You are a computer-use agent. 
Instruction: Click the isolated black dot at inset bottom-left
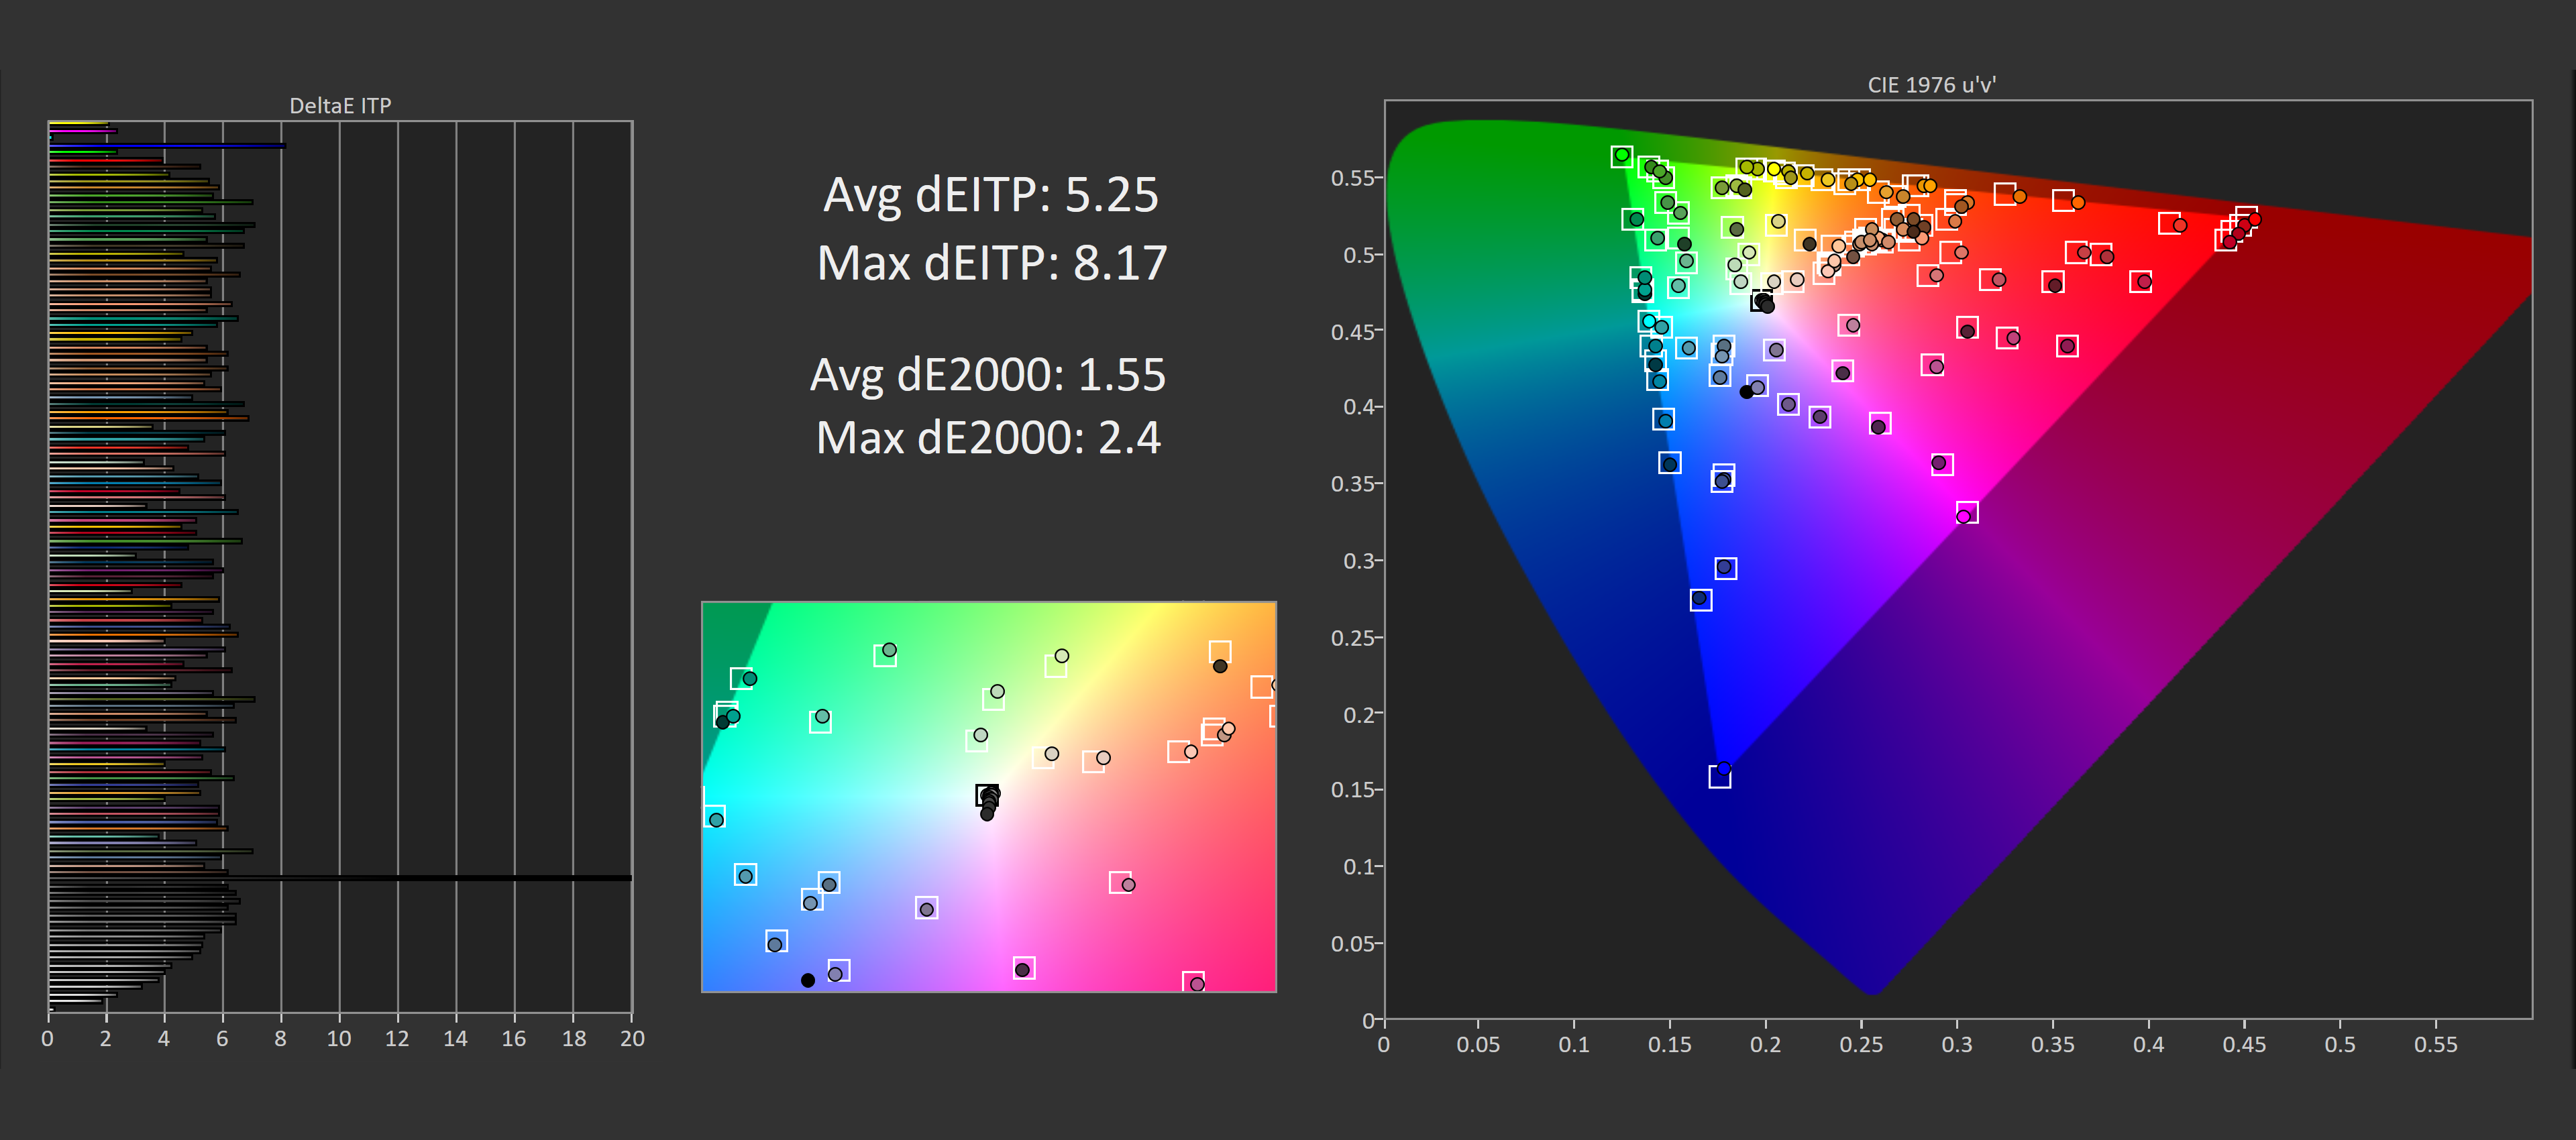click(x=808, y=980)
